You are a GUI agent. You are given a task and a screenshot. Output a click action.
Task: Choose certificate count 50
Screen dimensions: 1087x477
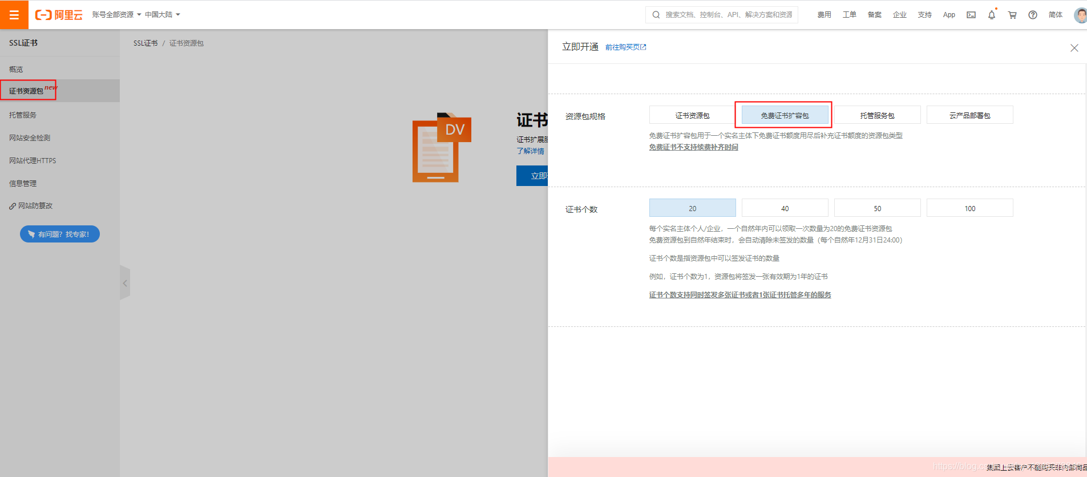pos(877,208)
